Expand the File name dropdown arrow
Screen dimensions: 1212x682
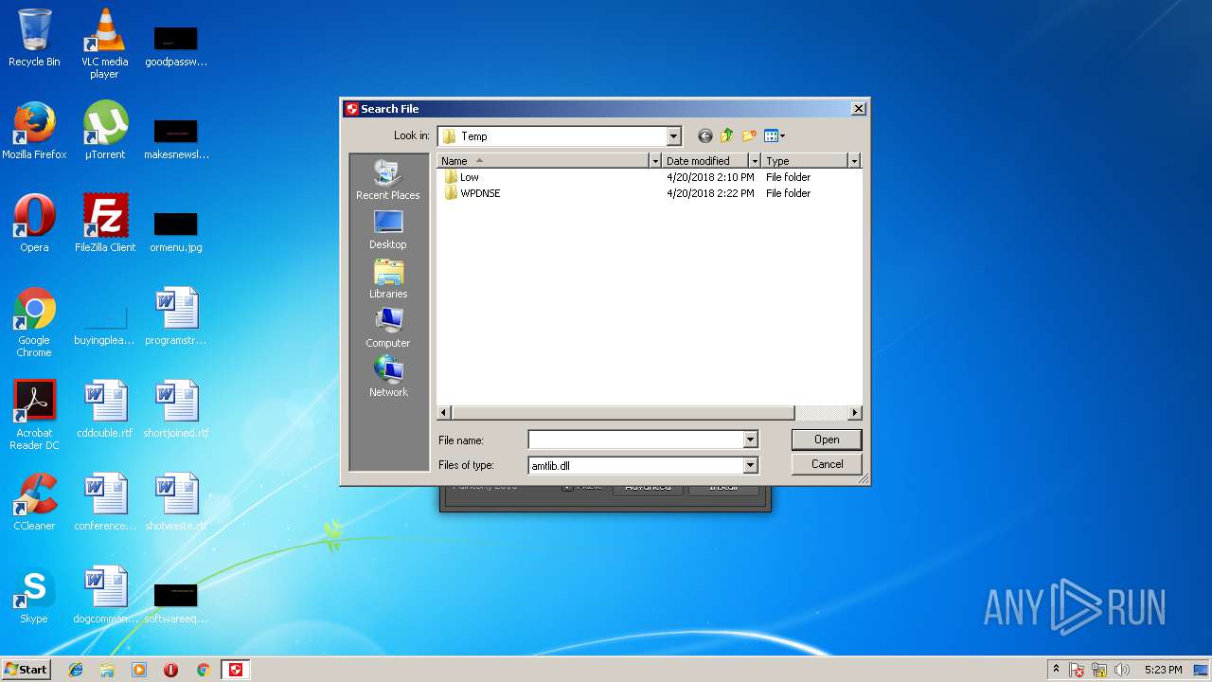point(750,440)
